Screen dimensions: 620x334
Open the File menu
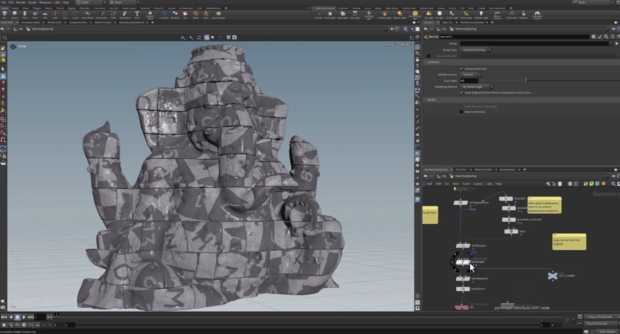(3, 2)
